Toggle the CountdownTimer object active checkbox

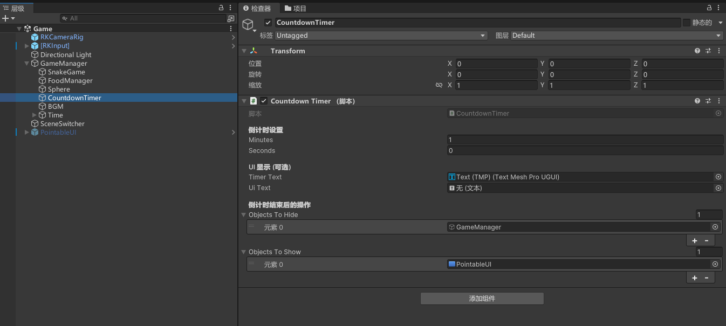click(268, 23)
